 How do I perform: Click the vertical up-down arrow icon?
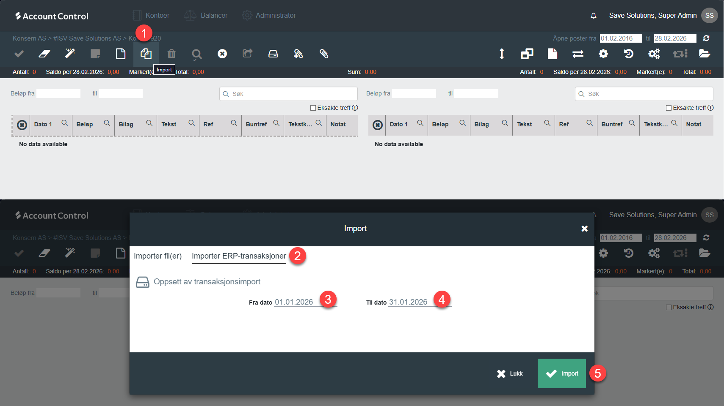(502, 54)
